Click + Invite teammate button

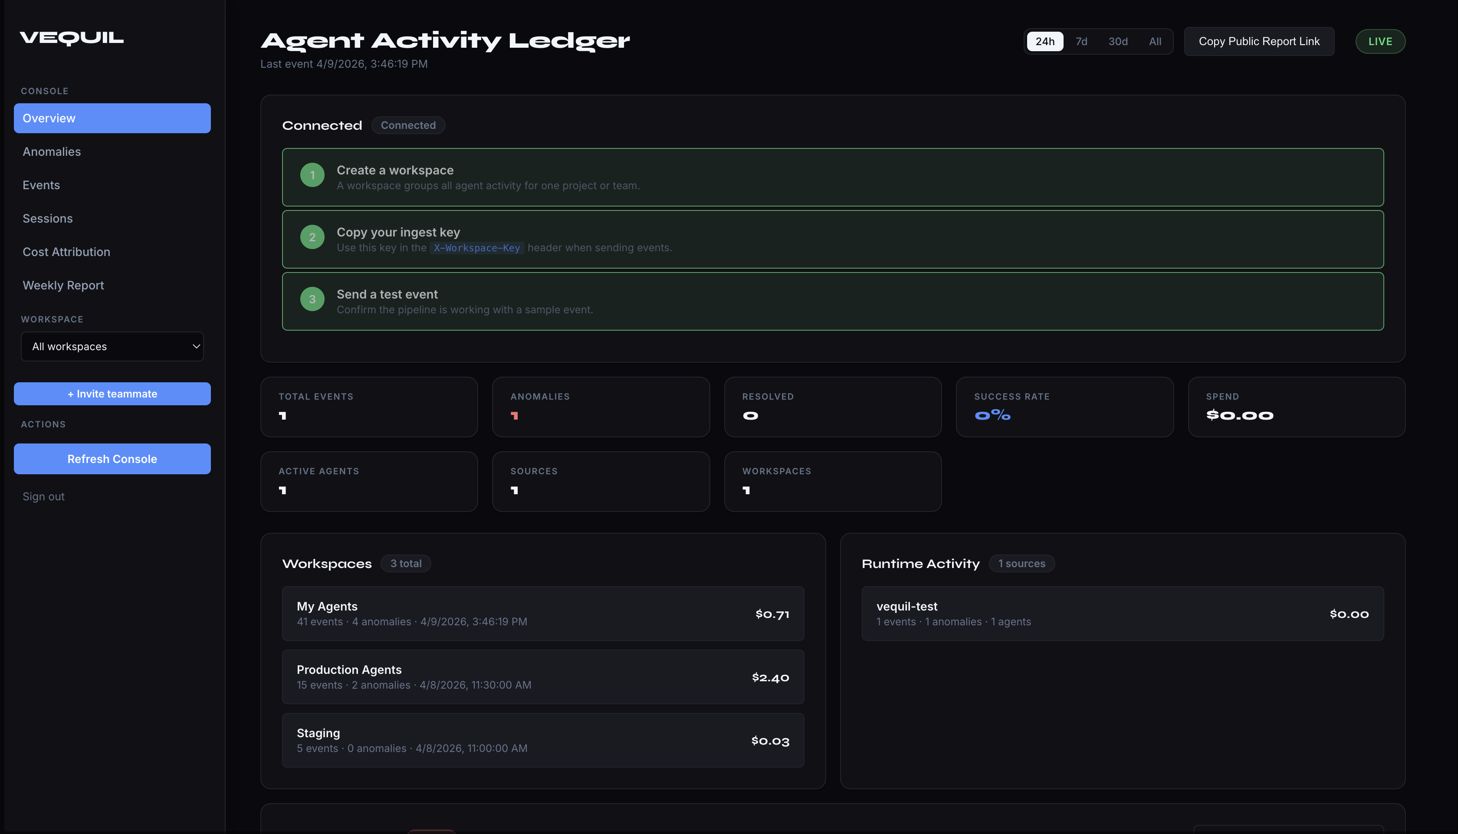[x=112, y=394]
